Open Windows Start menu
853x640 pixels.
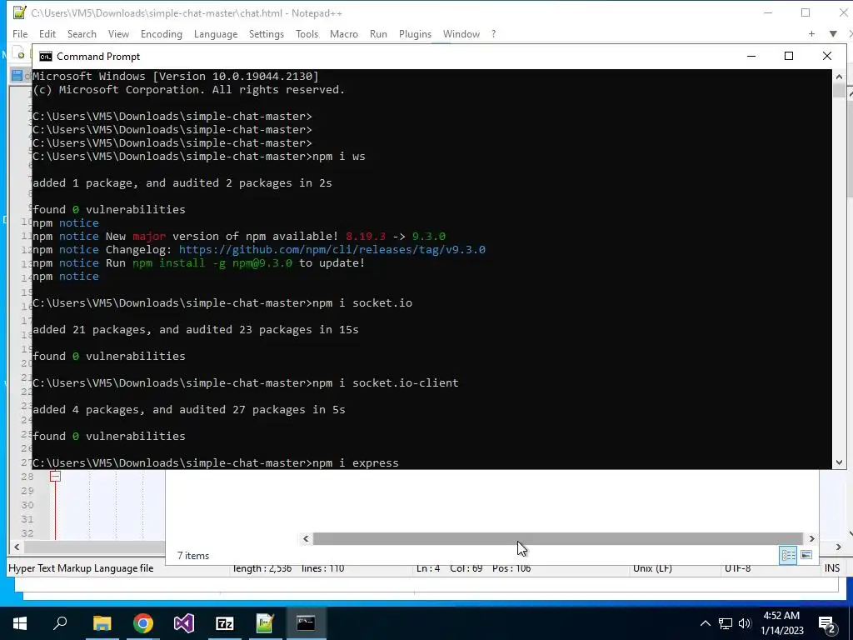(x=20, y=623)
